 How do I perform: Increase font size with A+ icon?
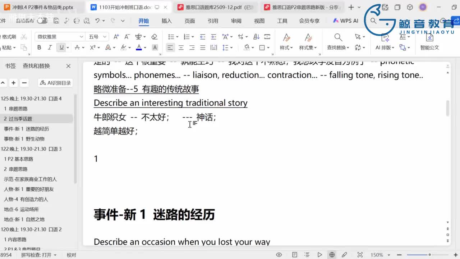tap(116, 37)
